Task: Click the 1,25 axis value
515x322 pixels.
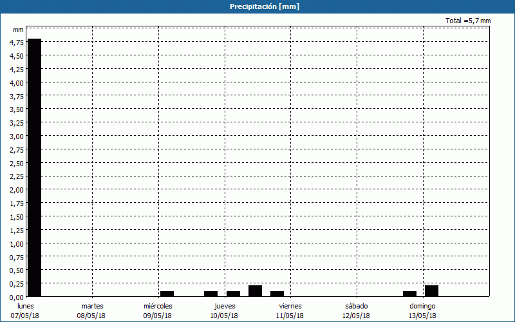Action: click(17, 231)
